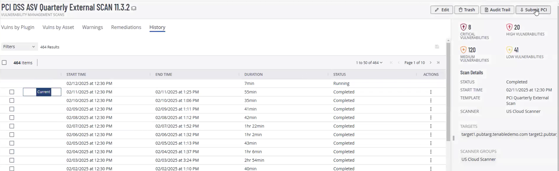Click the 464 Results count text
The width and height of the screenshot is (559, 171).
pos(50,47)
